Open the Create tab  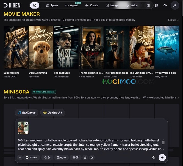(92, 5)
